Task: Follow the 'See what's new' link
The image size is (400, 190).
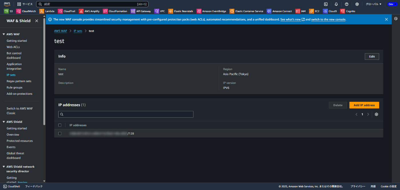Action: tap(292, 19)
